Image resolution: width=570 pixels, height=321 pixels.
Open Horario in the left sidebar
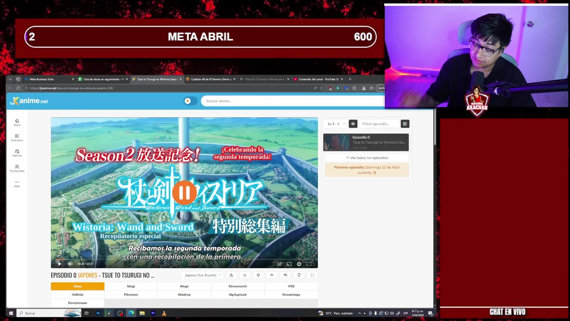tap(17, 153)
